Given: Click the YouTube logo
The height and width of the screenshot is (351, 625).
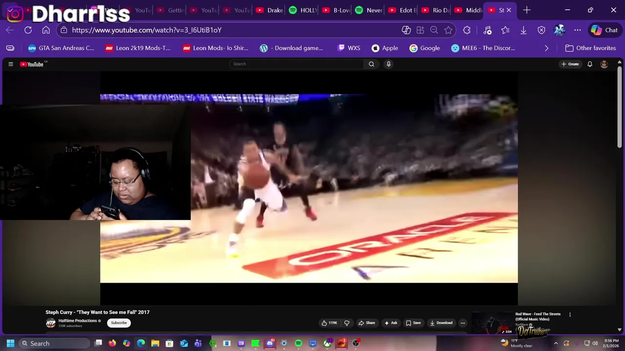Looking at the screenshot, I should tap(32, 64).
